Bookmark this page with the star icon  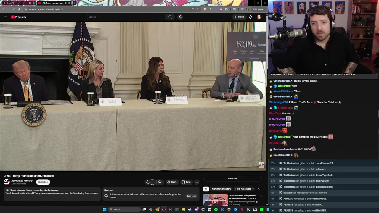(197, 9)
